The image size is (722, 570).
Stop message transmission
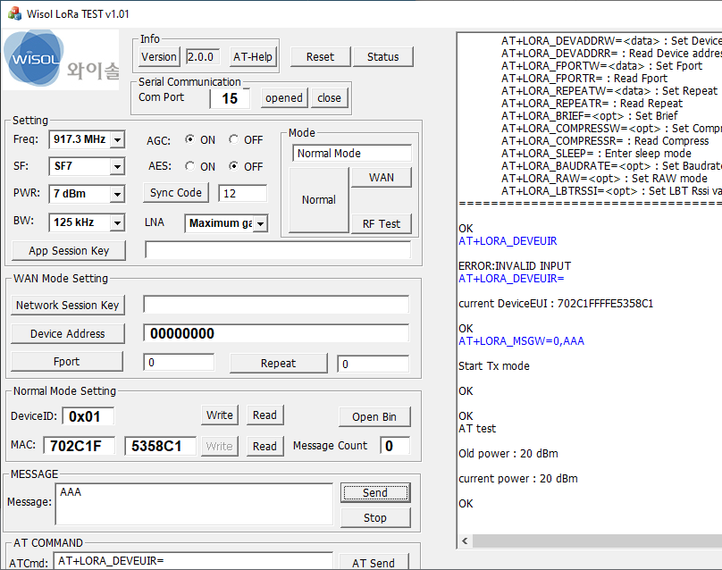tap(375, 518)
